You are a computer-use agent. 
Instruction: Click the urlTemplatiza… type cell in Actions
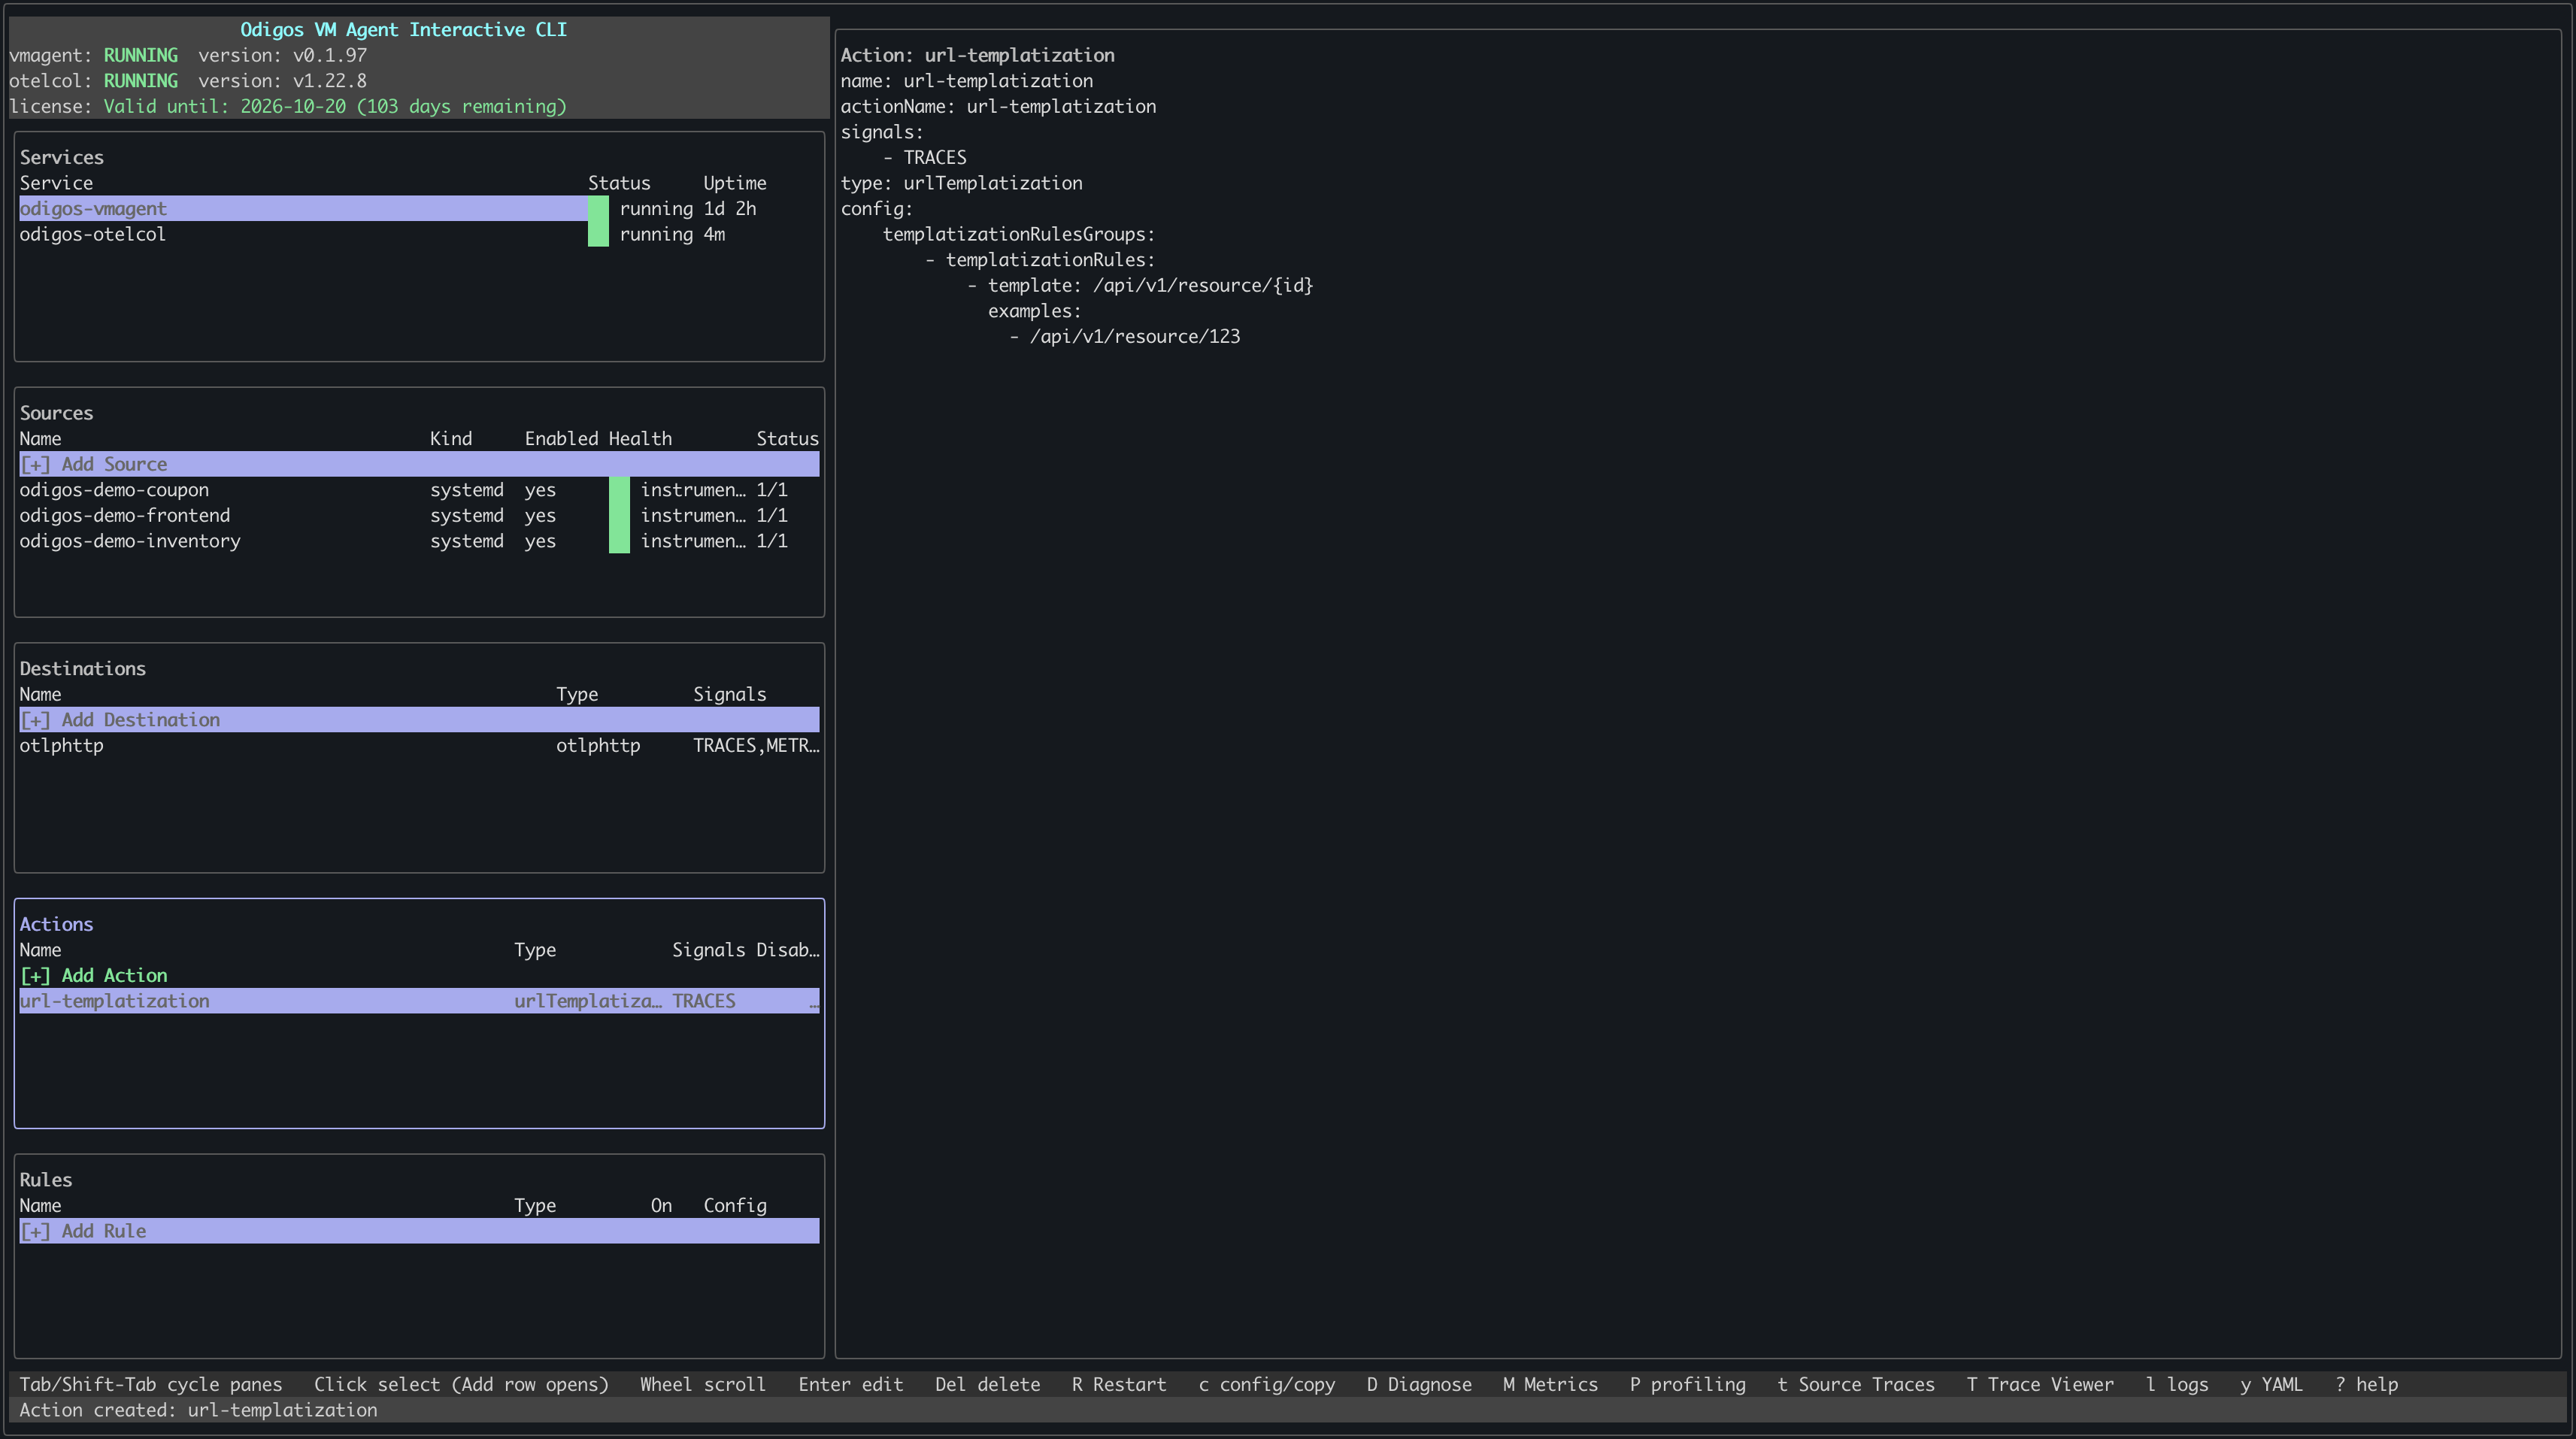click(588, 1002)
